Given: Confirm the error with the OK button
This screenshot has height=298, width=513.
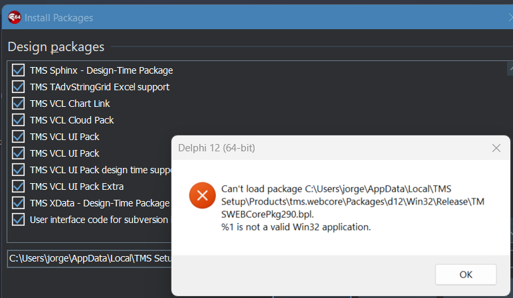Looking at the screenshot, I should (x=466, y=275).
